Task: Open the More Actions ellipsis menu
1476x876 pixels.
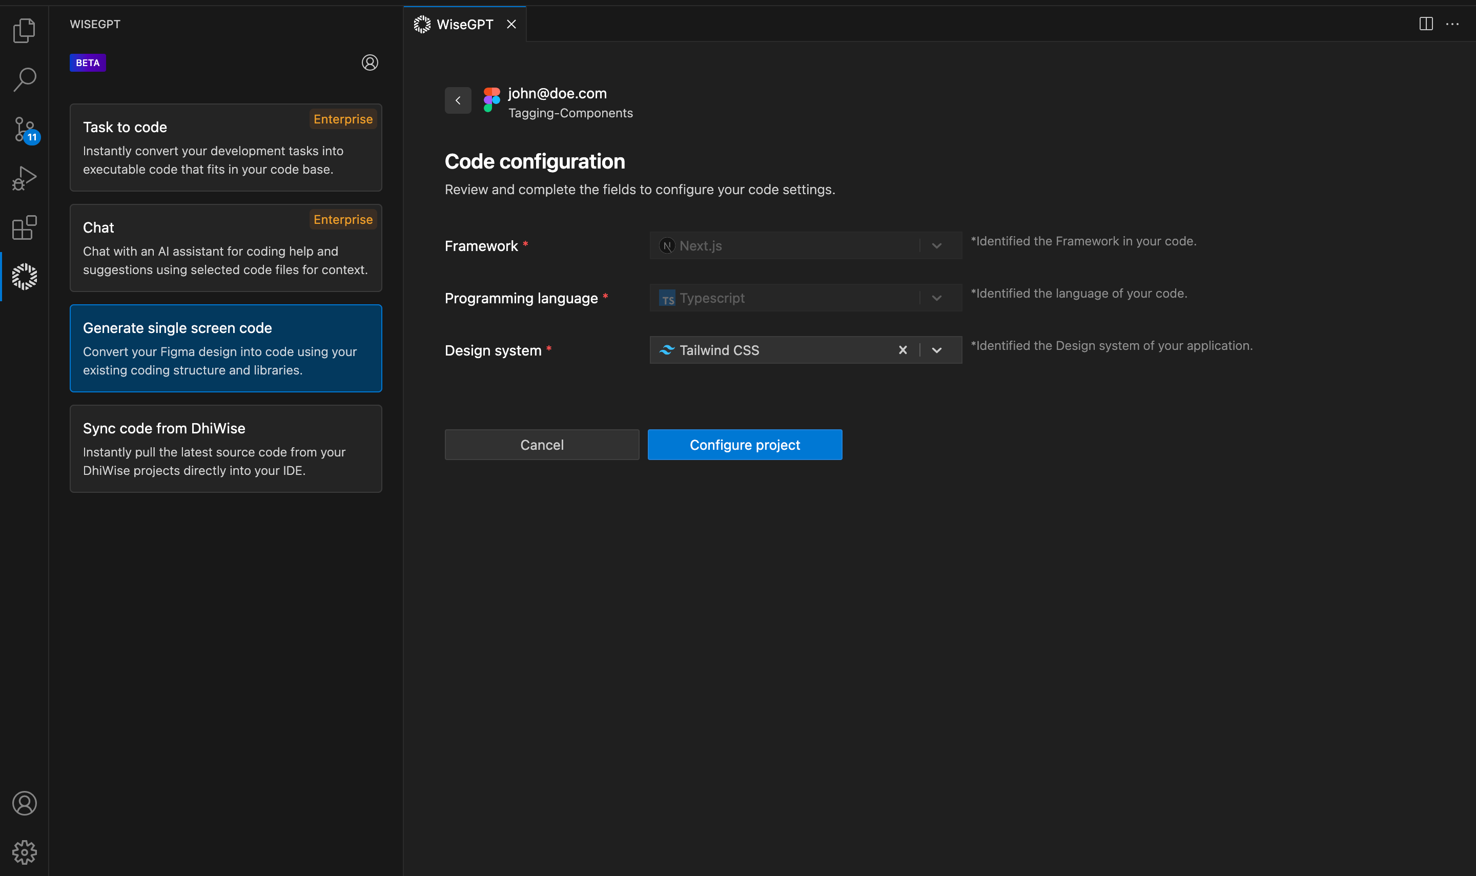Action: point(1452,24)
